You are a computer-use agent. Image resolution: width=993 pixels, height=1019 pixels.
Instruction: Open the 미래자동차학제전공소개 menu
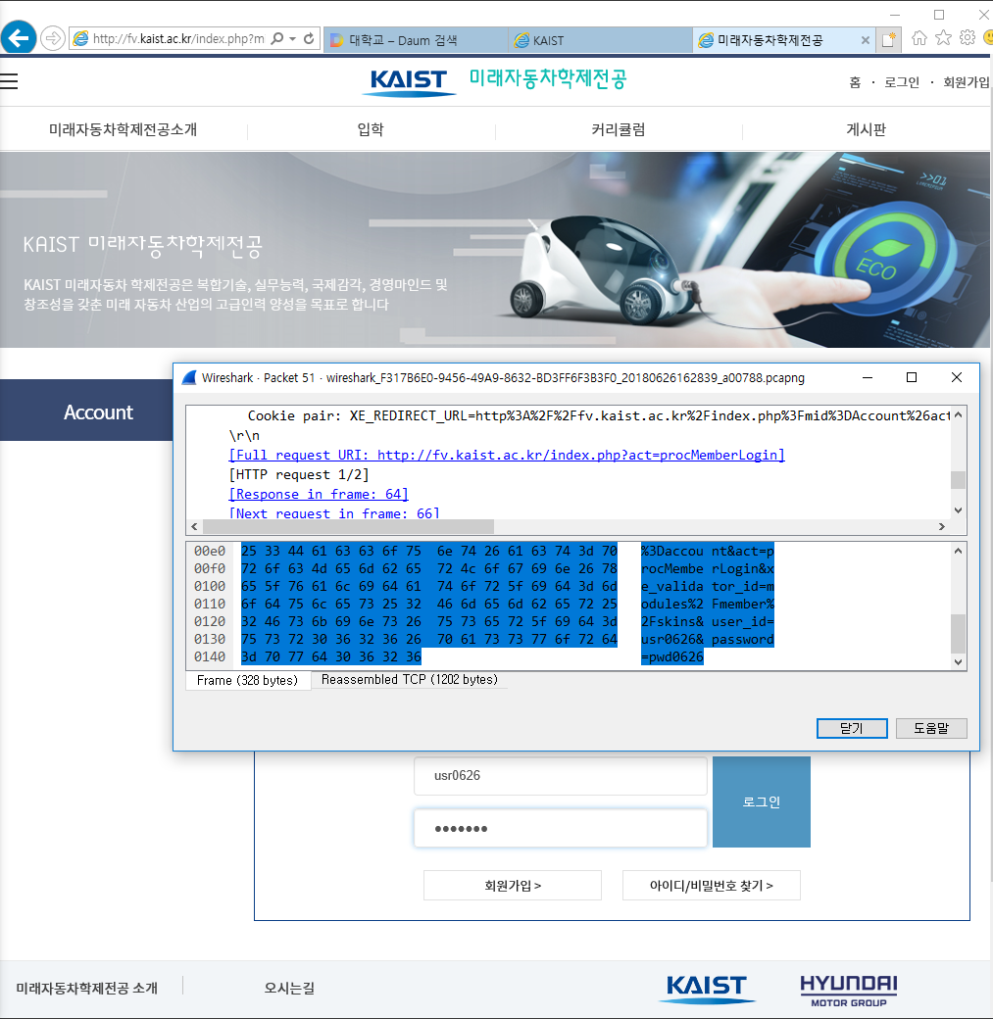(123, 129)
